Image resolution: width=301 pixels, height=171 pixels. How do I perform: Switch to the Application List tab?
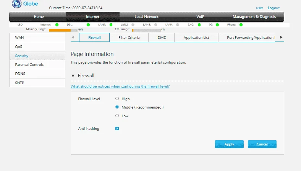click(x=196, y=38)
